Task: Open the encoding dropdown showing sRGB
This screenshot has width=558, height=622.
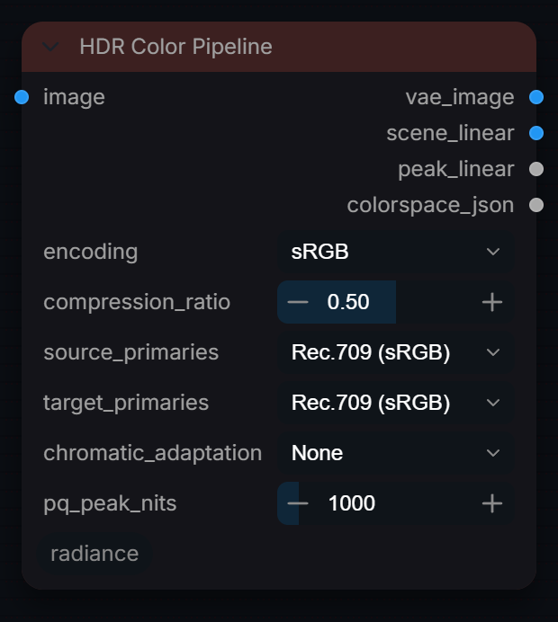Action: 396,252
